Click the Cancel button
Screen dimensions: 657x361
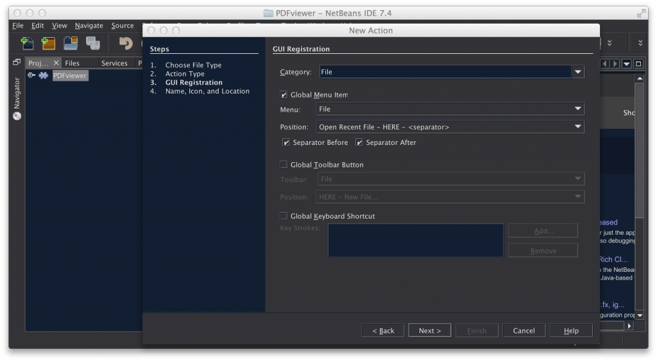pos(524,330)
